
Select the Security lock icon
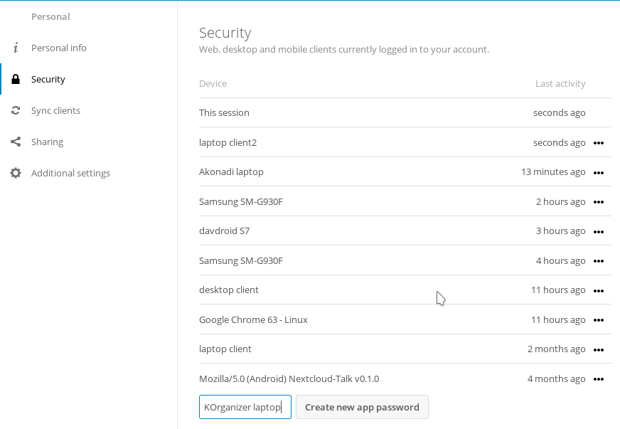(x=16, y=79)
